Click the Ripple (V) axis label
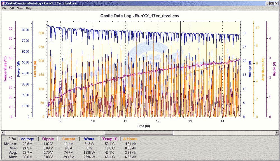Viewport: 280px width, 161px height. pos(274,69)
